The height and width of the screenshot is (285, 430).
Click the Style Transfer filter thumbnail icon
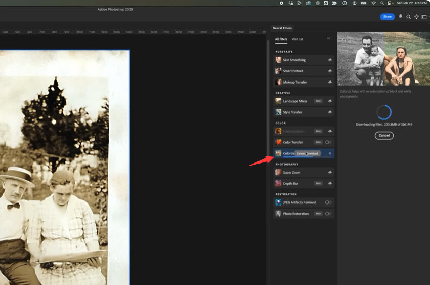click(278, 112)
